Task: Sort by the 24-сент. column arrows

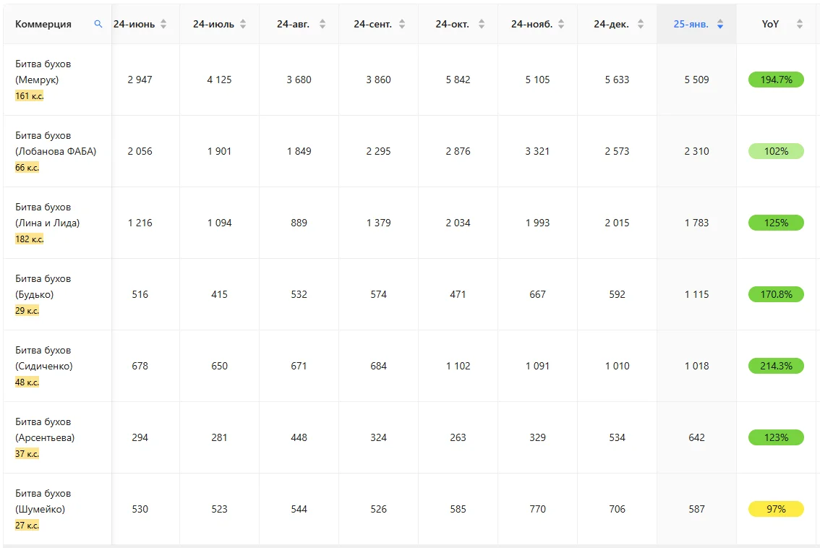Action: click(x=402, y=24)
